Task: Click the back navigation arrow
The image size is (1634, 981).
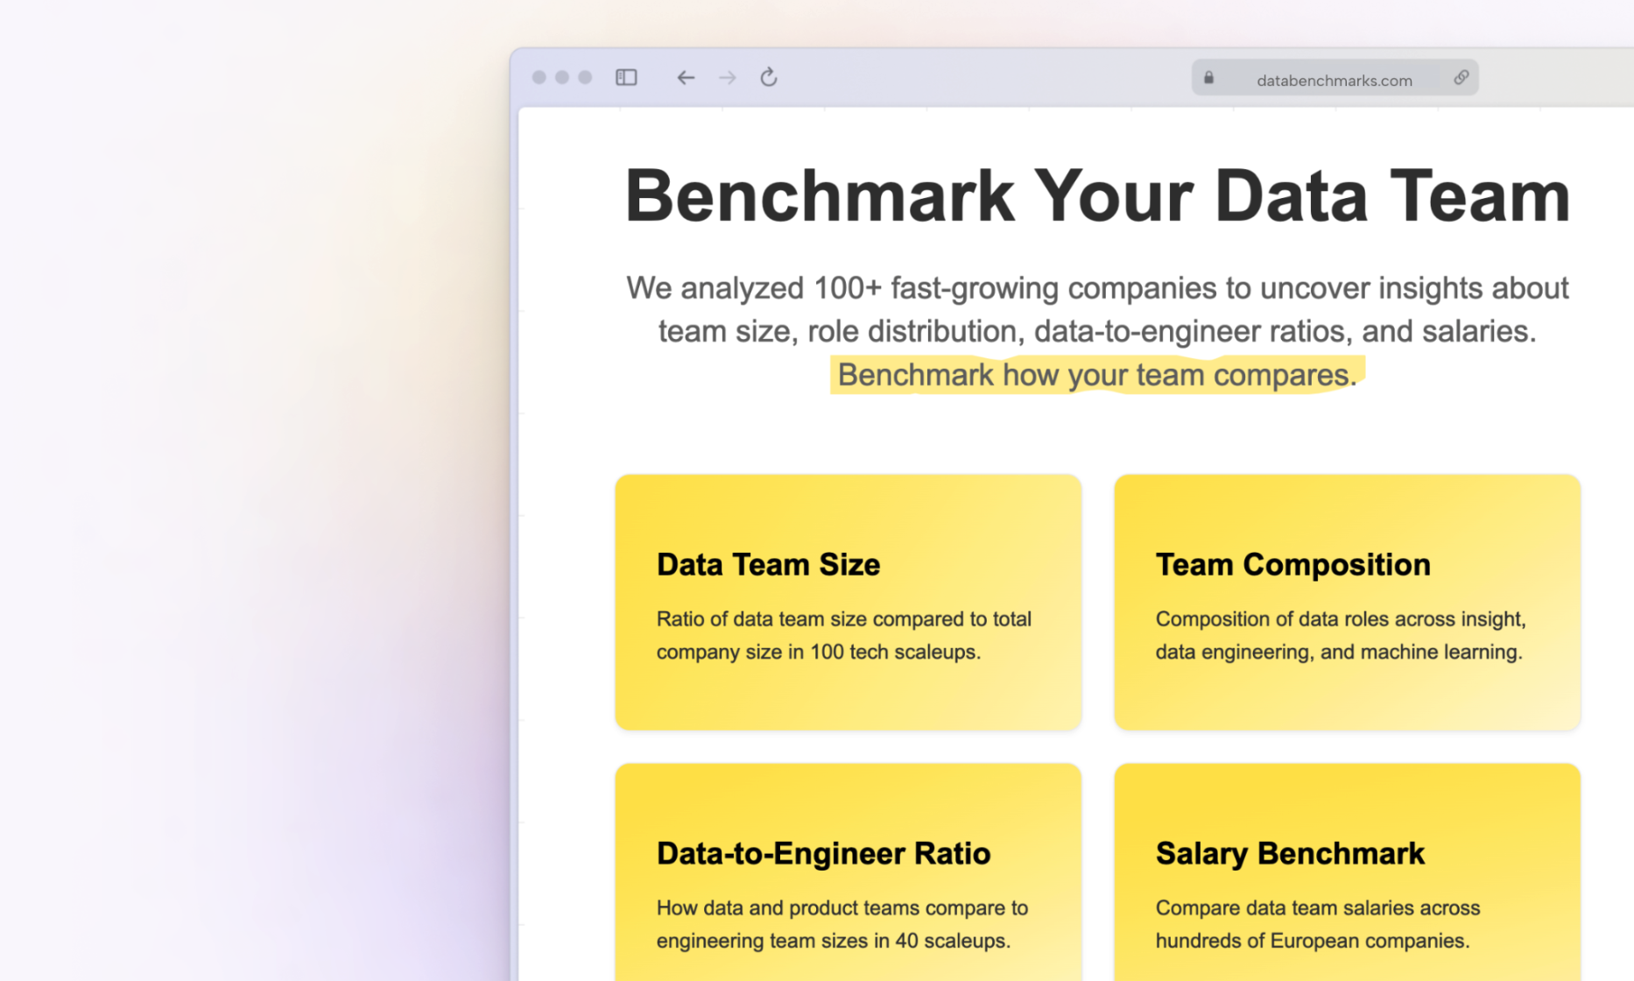Action: (686, 77)
